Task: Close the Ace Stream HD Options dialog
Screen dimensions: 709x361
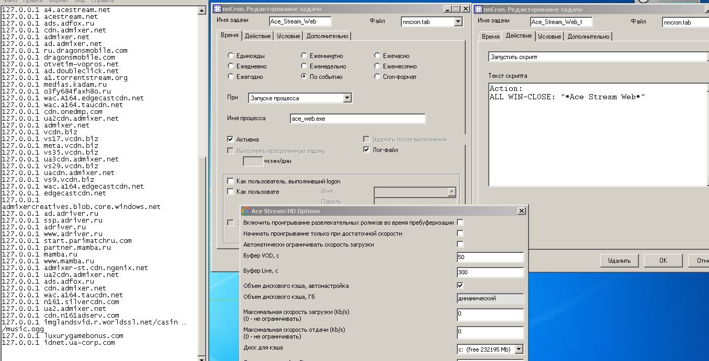Action: point(521,211)
